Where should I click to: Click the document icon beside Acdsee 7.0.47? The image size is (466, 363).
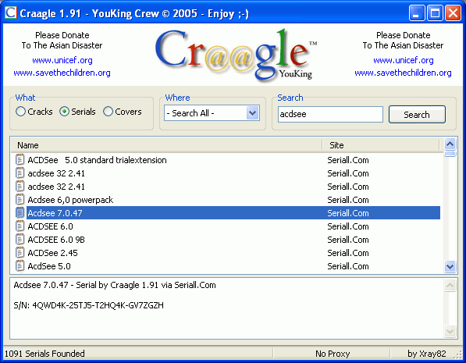[20, 213]
